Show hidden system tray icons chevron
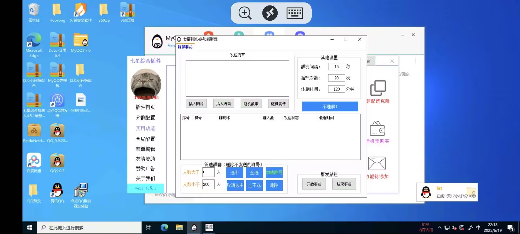Screen dimensions: 520x234 440,227
